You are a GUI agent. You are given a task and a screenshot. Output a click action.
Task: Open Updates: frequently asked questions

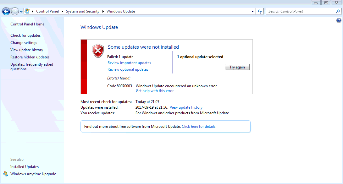[x=32, y=67]
